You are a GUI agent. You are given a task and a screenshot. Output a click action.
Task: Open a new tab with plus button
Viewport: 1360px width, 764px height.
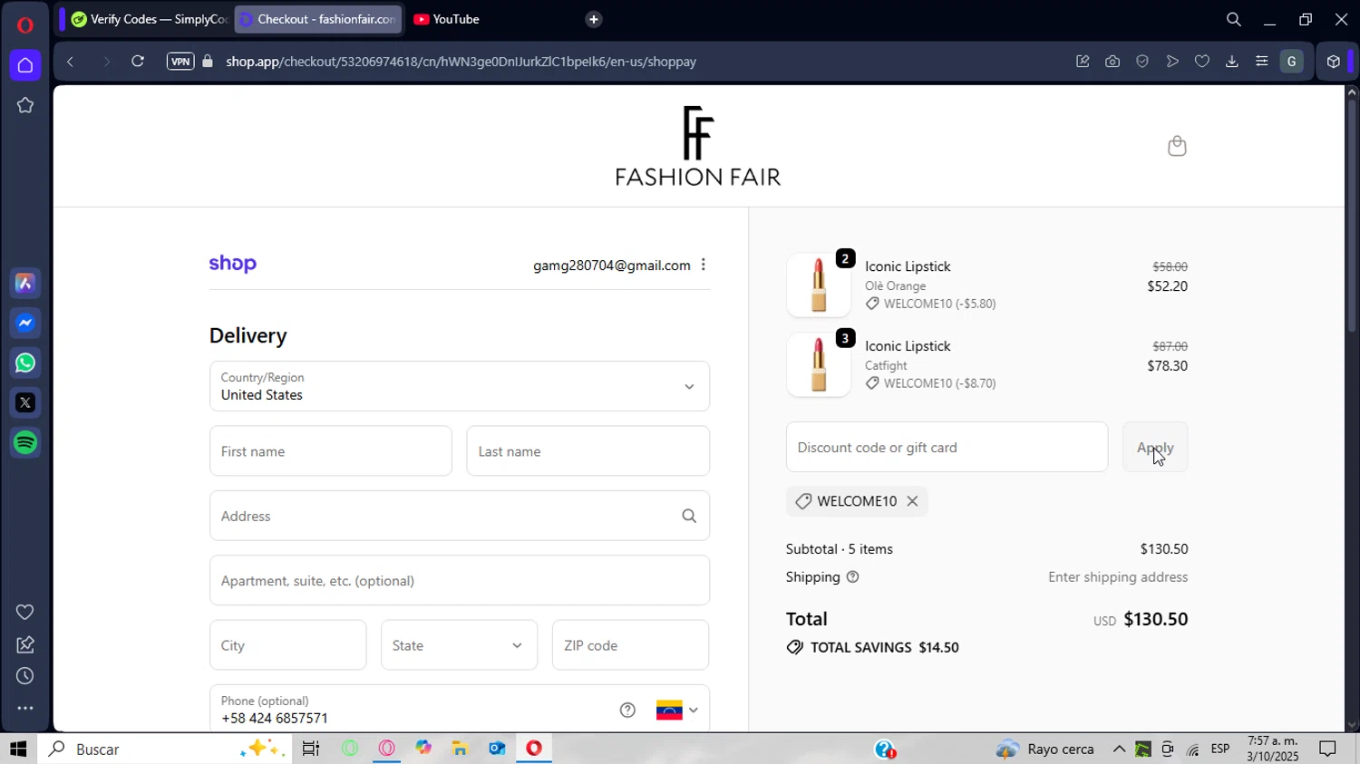pyautogui.click(x=594, y=19)
